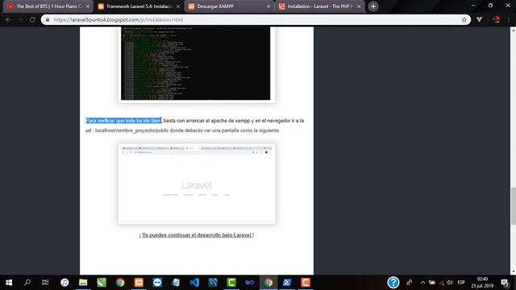The width and height of the screenshot is (516, 290).
Task: Open network status in tray
Action: pyautogui.click(x=441, y=283)
